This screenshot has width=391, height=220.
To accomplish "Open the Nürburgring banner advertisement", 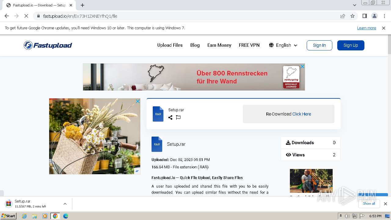I will click(194, 77).
